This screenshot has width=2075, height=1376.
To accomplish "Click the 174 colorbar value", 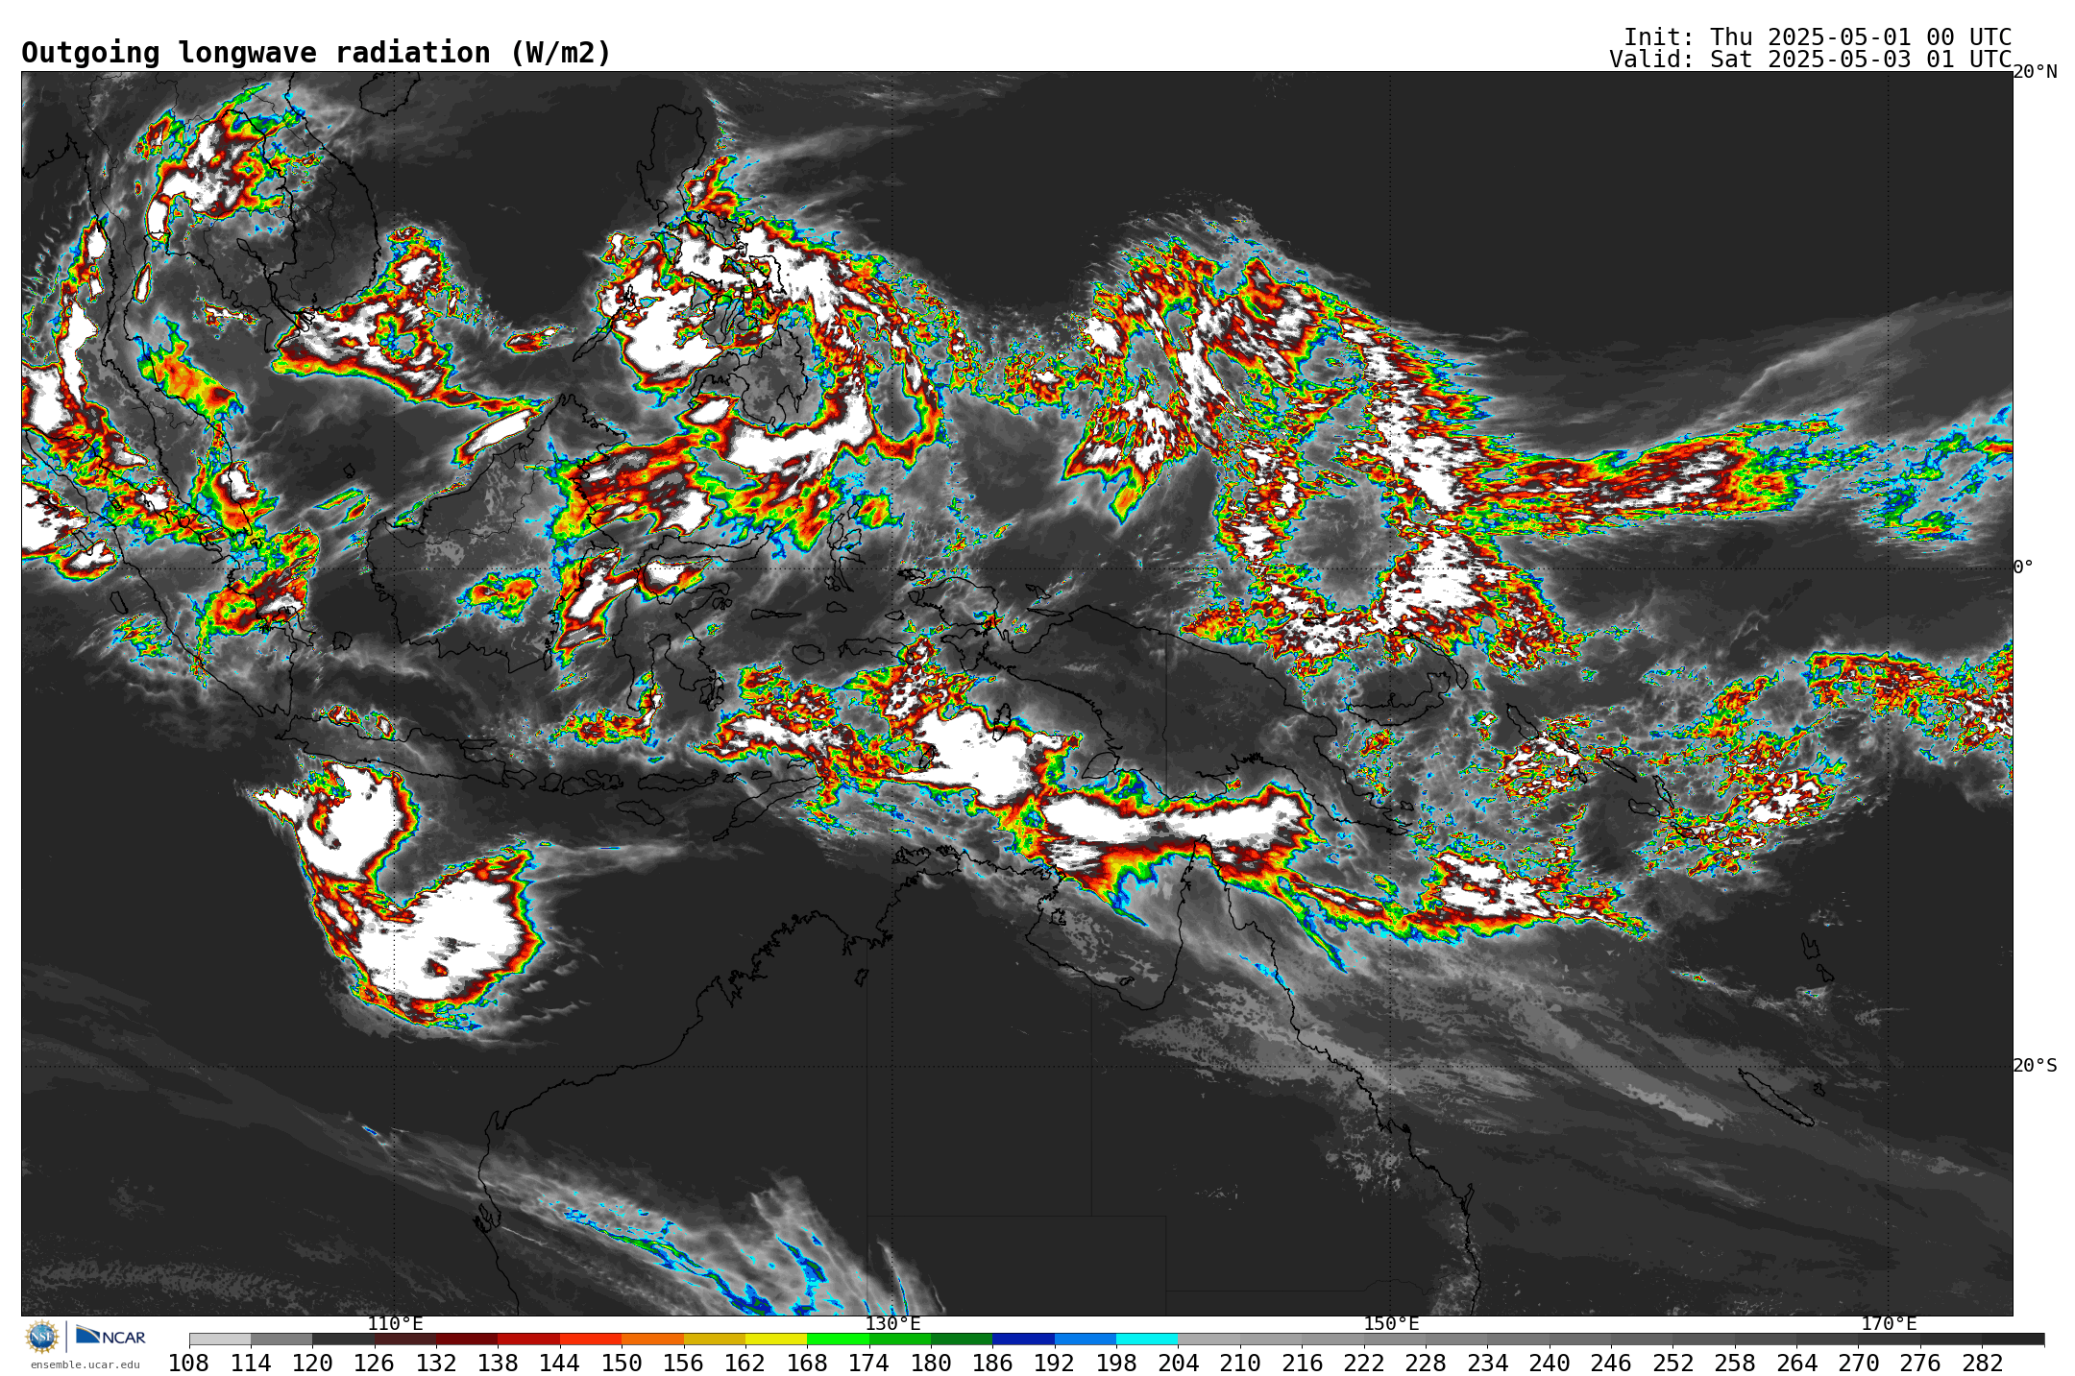I will click(x=869, y=1363).
